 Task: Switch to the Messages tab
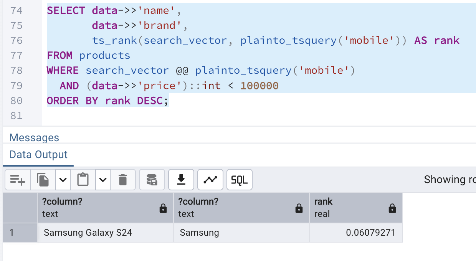point(34,137)
